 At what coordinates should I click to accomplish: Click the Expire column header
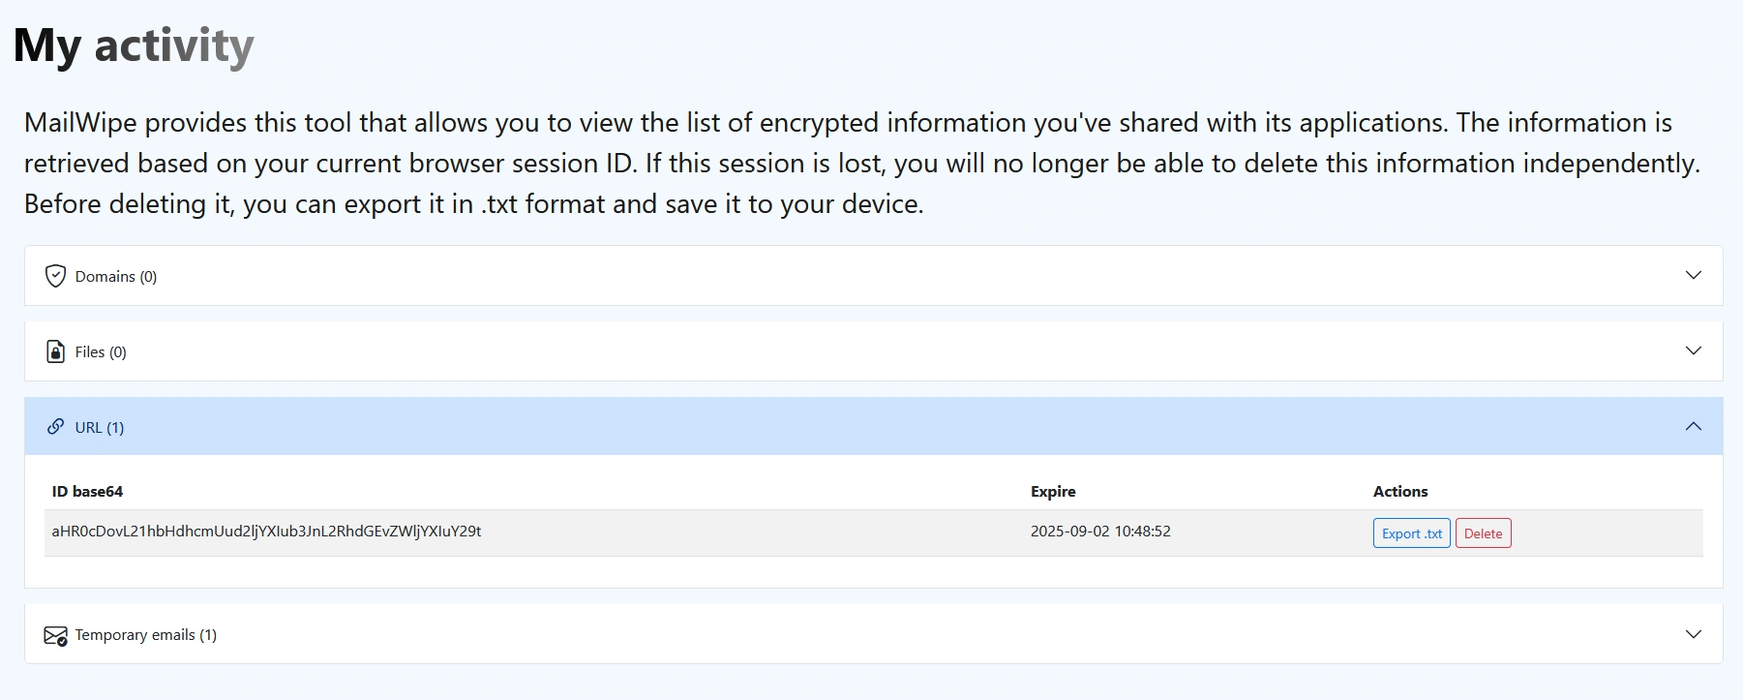click(1053, 492)
